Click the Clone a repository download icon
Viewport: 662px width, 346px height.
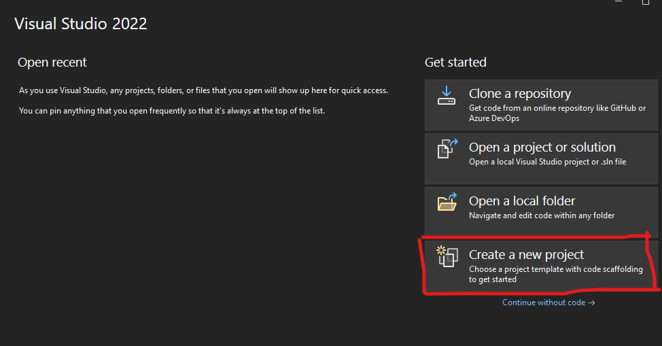[447, 95]
